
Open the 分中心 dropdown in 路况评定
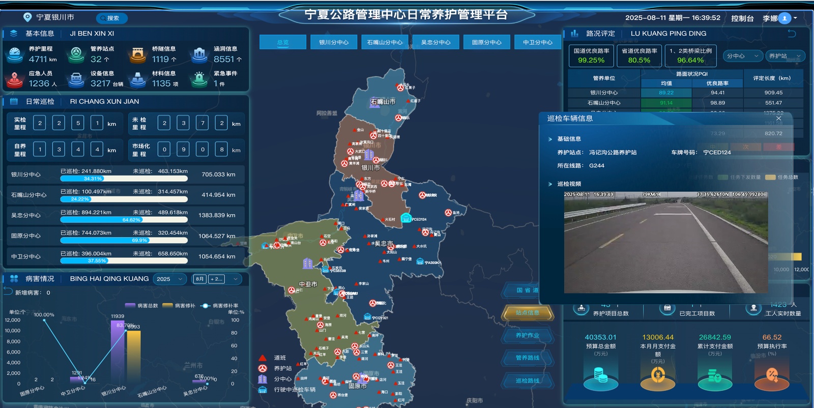pyautogui.click(x=742, y=56)
